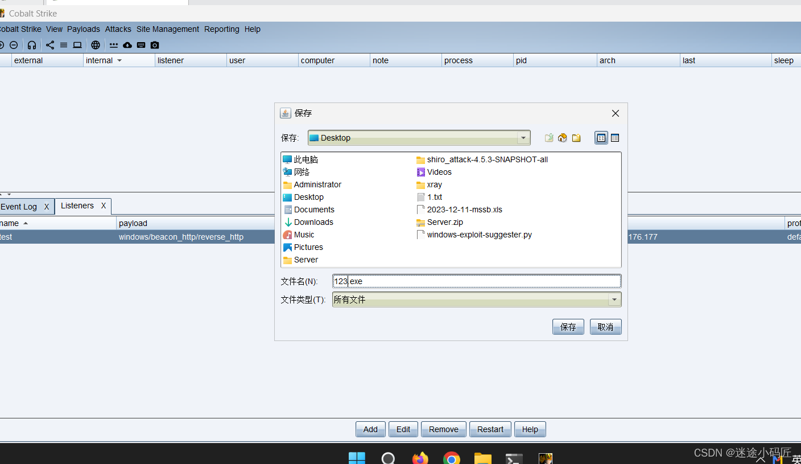Open screenshots via camera toolbar icon

point(155,45)
